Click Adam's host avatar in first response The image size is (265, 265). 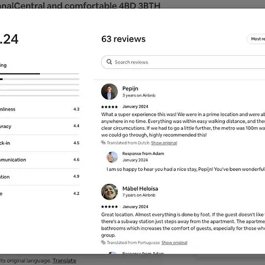click(112, 157)
